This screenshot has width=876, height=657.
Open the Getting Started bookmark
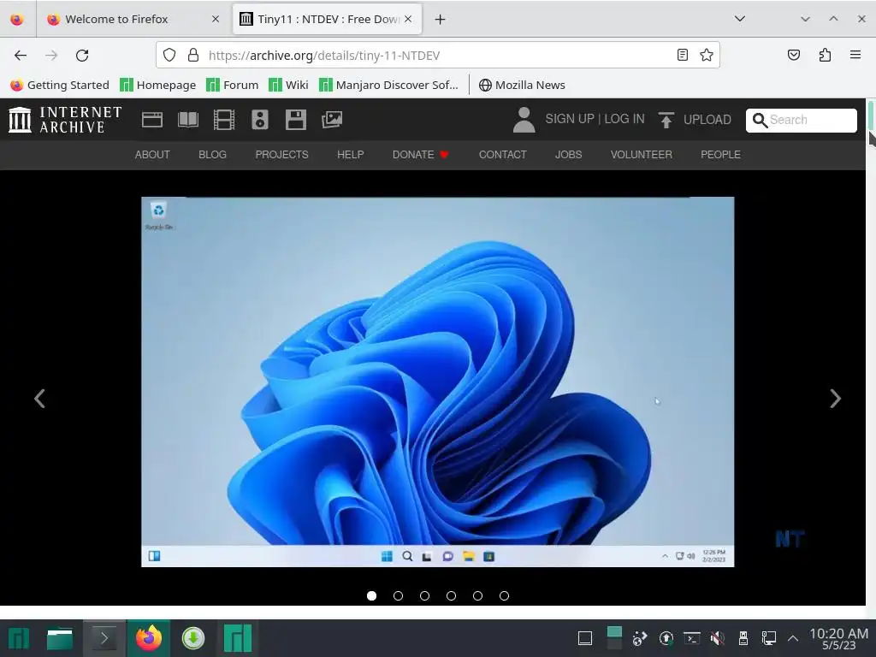tap(60, 85)
